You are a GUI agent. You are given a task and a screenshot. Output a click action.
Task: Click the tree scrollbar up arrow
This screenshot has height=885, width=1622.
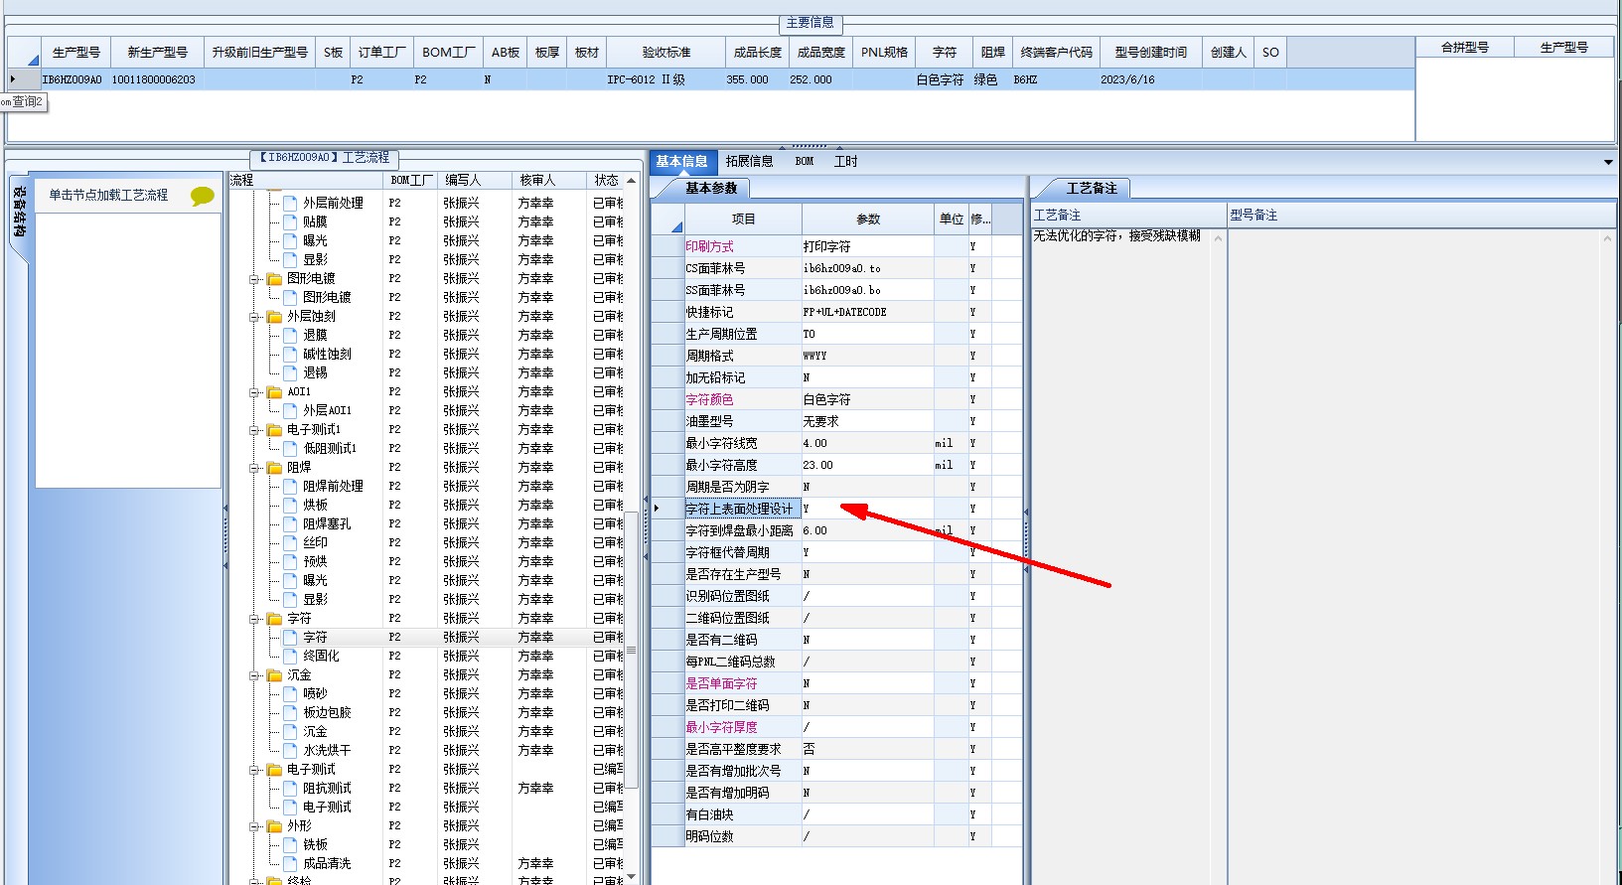coord(631,181)
